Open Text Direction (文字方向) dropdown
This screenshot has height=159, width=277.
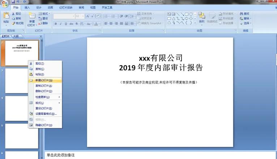tap(146, 14)
